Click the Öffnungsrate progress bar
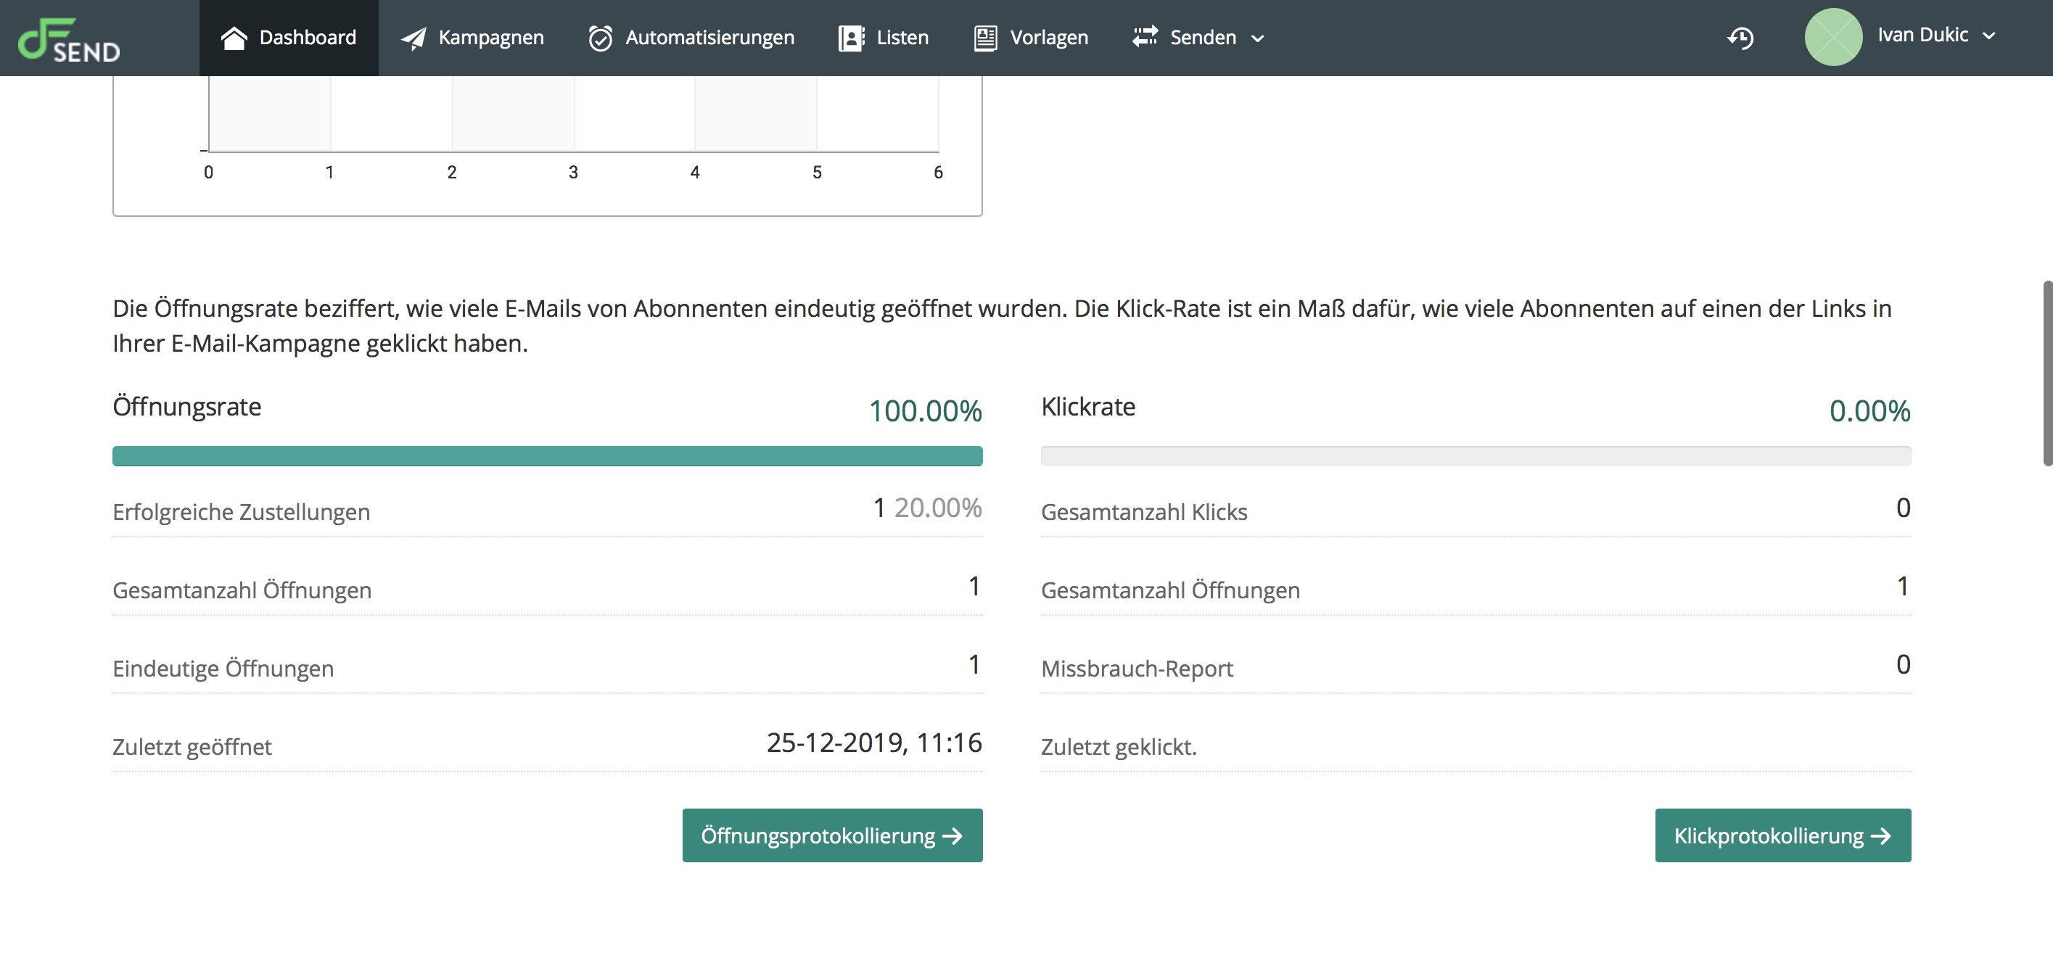The width and height of the screenshot is (2053, 979). point(548,455)
